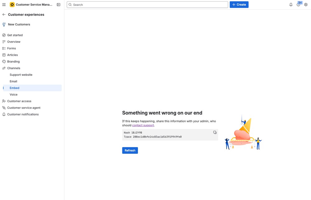311x200 pixels.
Task: Copy the error hash and trace
Action: coord(215,132)
